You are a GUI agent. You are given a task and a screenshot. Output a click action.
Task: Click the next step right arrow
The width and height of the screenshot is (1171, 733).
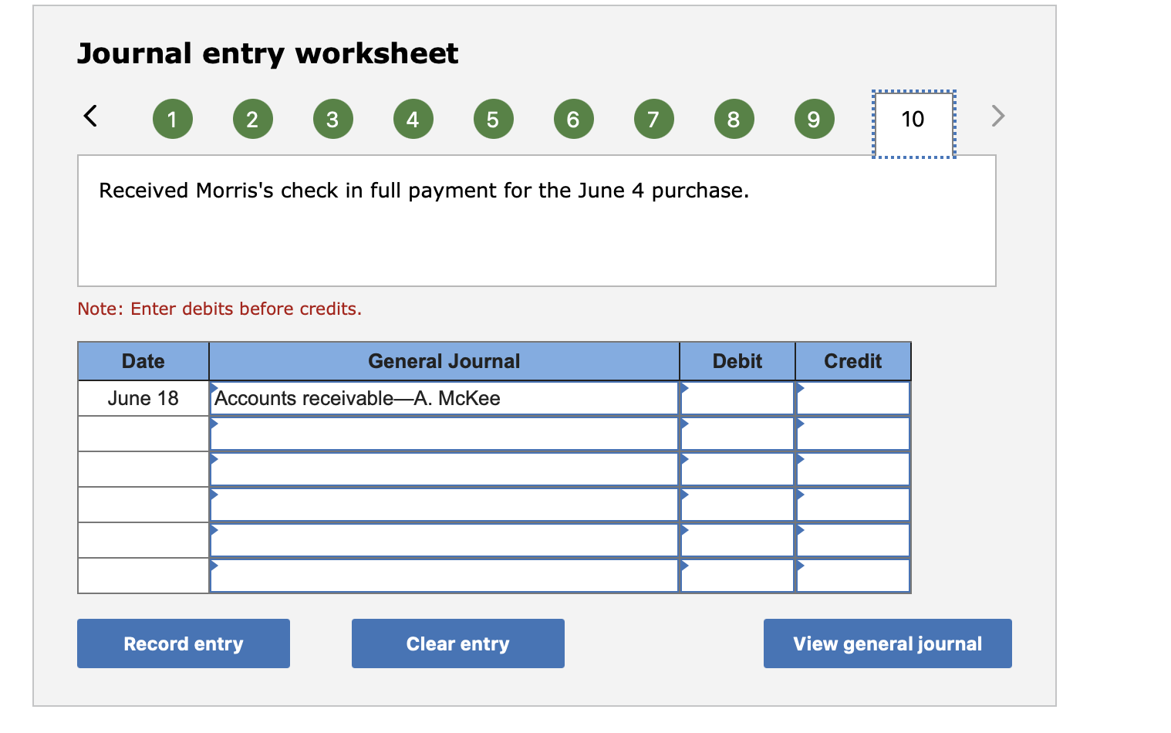tap(997, 116)
